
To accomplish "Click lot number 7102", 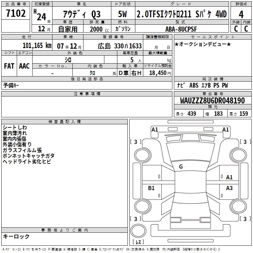I will click(15, 13).
